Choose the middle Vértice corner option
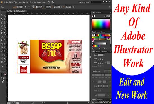 tap(101, 62)
